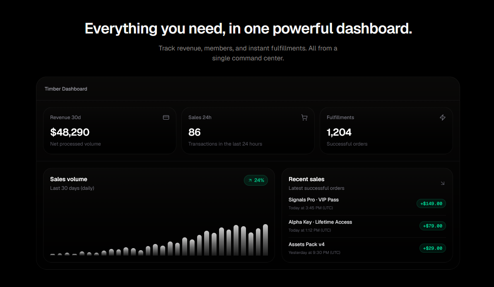Click 'Successful orders' caption
Viewport: 494px width, 287px height.
click(x=347, y=144)
